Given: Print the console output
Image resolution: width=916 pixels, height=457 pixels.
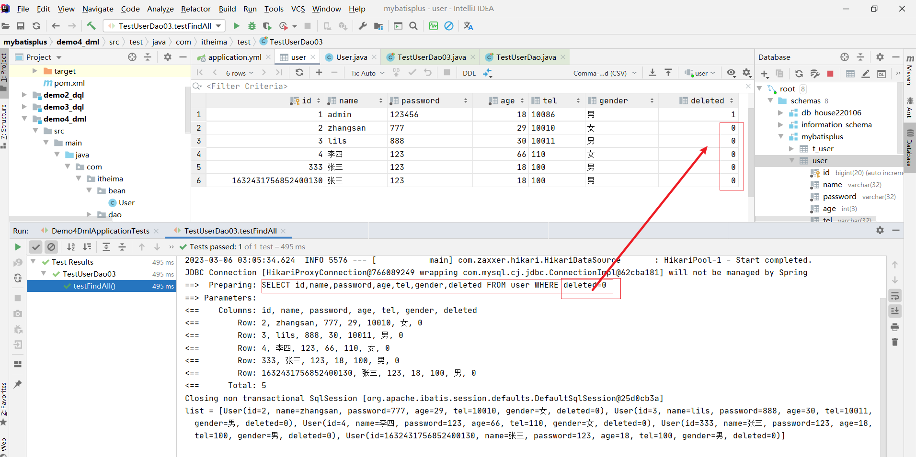Looking at the screenshot, I should pos(895,327).
